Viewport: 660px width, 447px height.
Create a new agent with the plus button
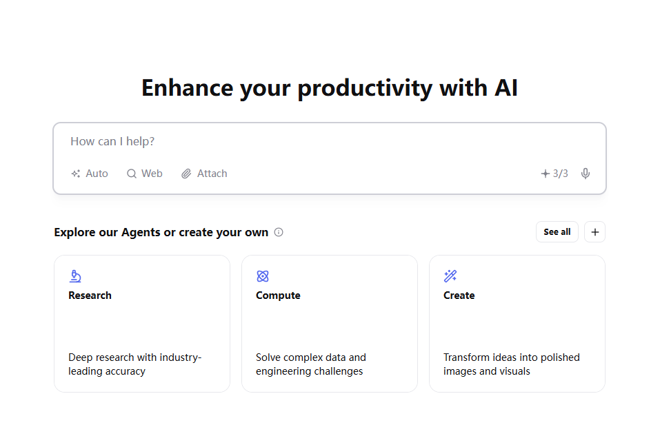point(594,231)
